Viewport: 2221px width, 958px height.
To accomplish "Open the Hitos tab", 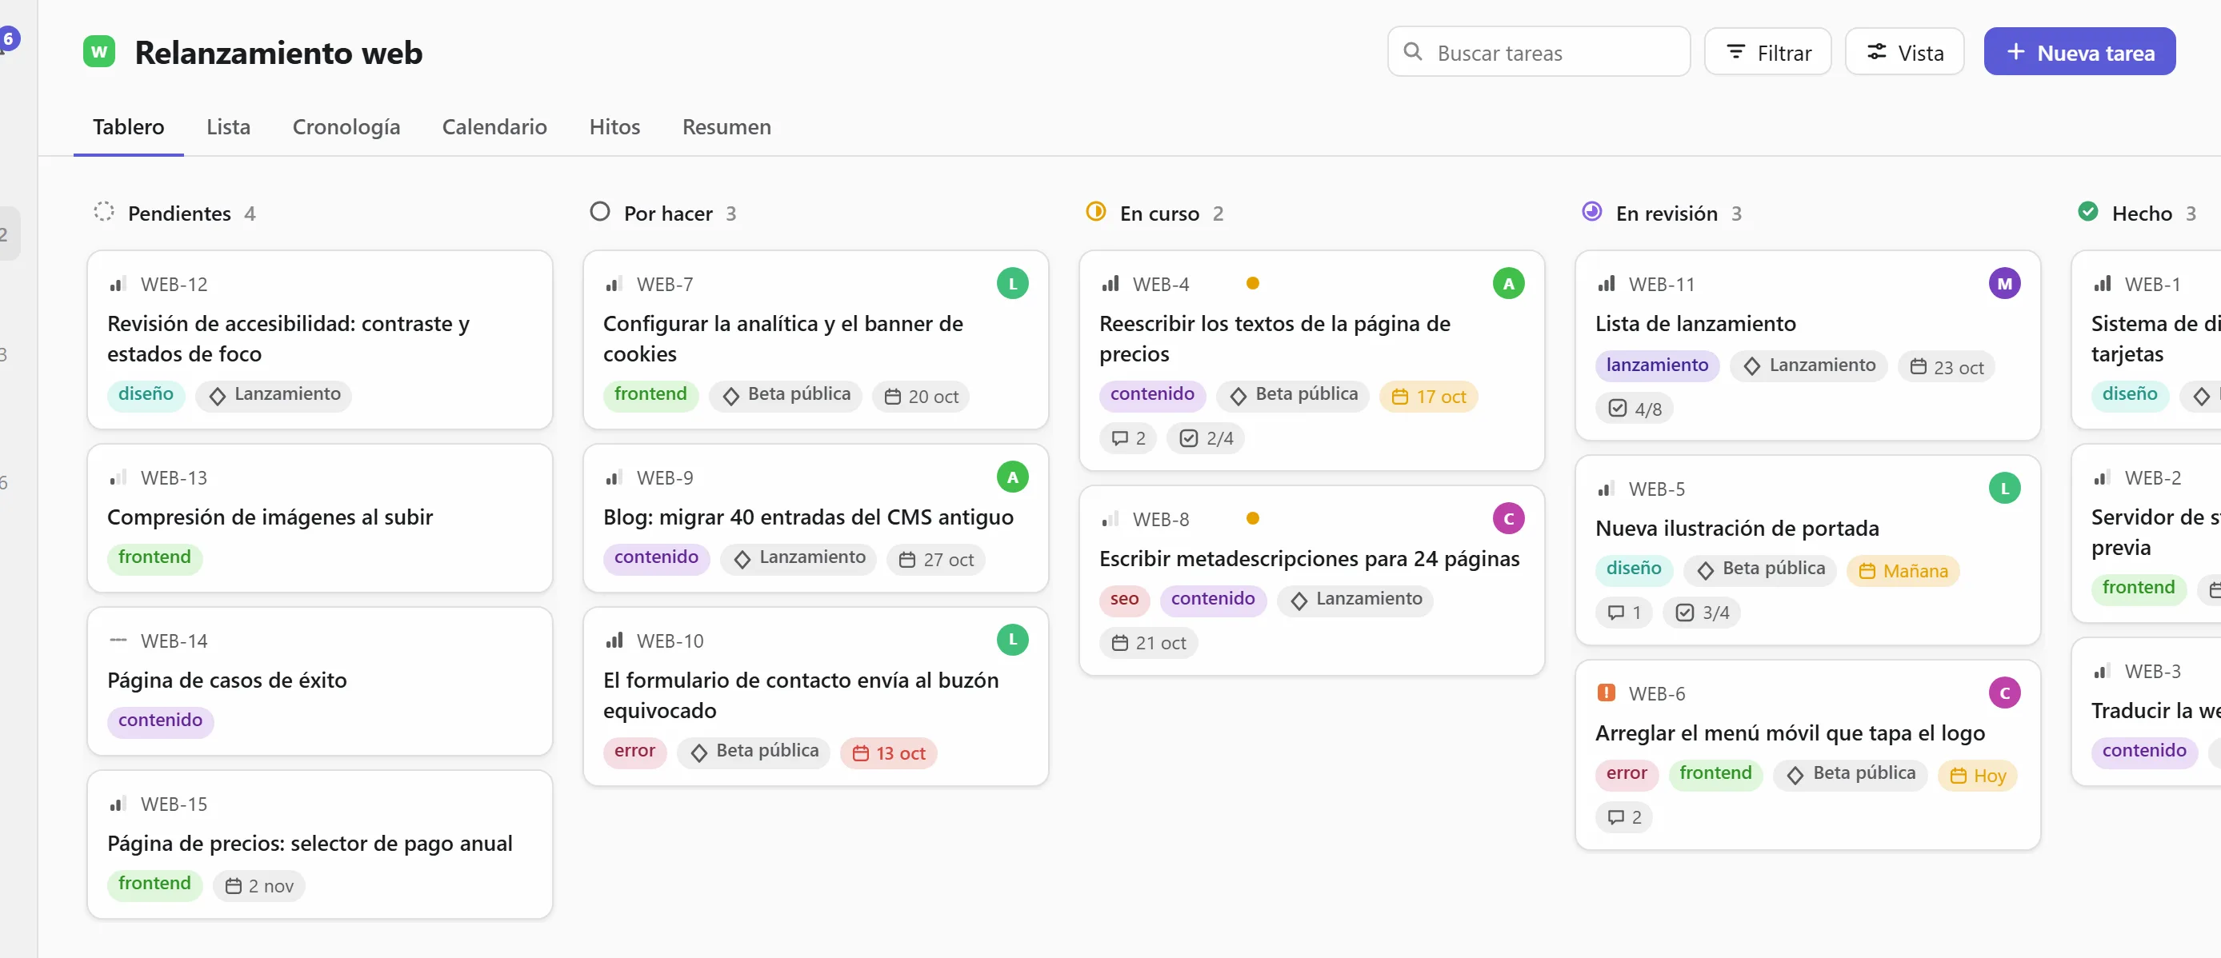I will pyautogui.click(x=614, y=126).
